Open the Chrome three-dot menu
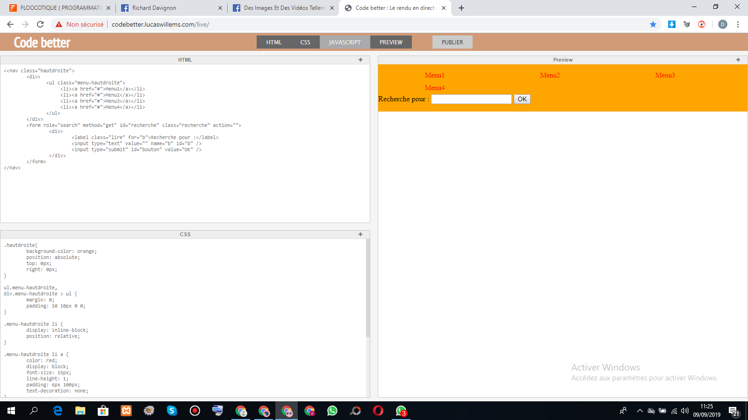748x420 pixels. click(x=738, y=24)
